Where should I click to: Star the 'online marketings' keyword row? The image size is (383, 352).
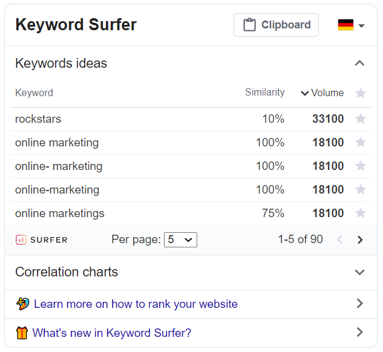pyautogui.click(x=360, y=213)
